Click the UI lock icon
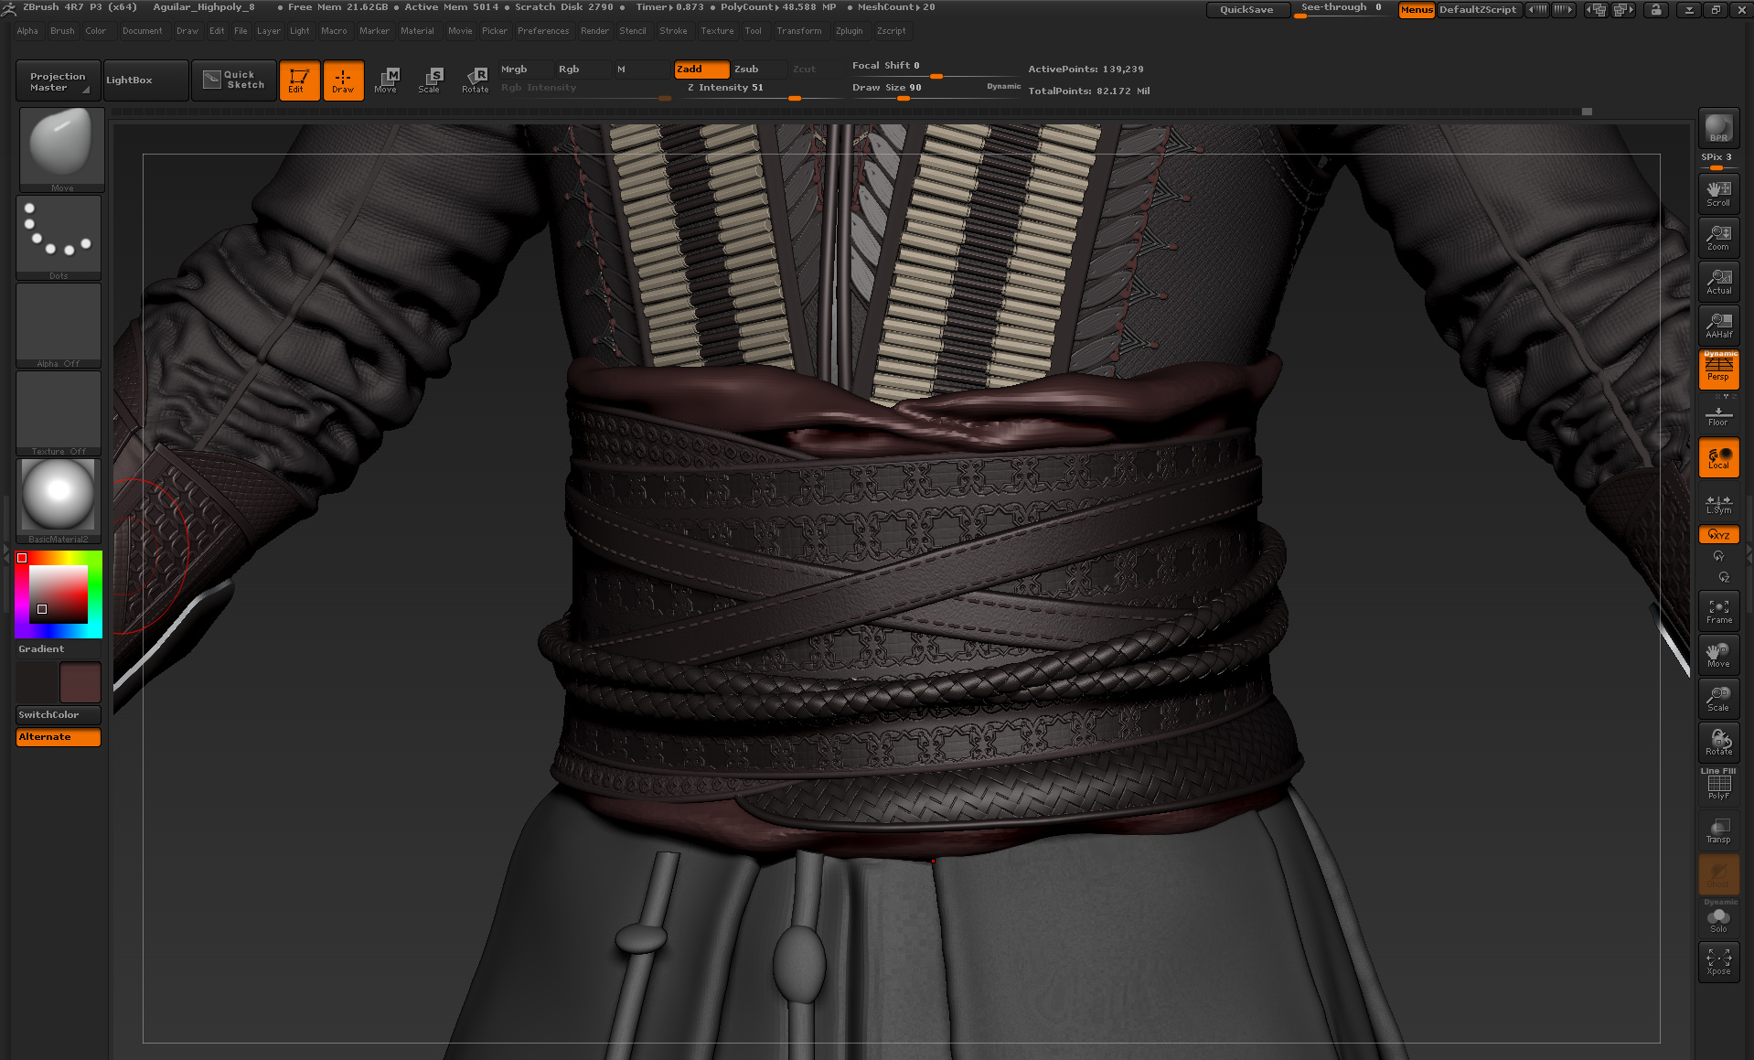Image resolution: width=1754 pixels, height=1060 pixels. [1655, 9]
